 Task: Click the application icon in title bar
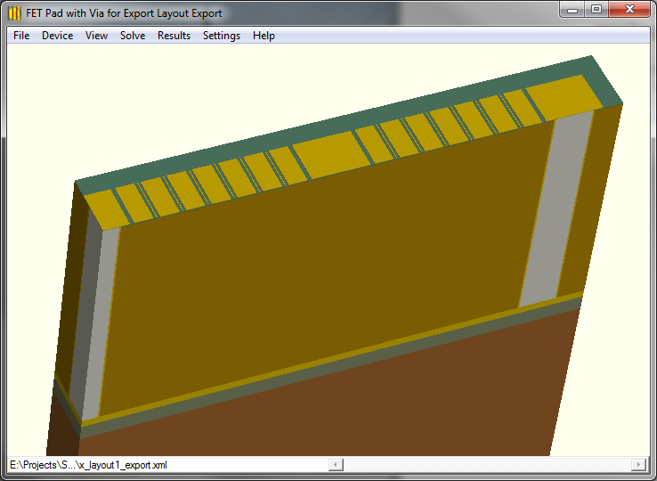(14, 13)
